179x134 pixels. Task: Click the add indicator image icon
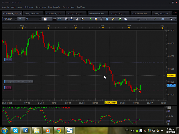[120, 19]
